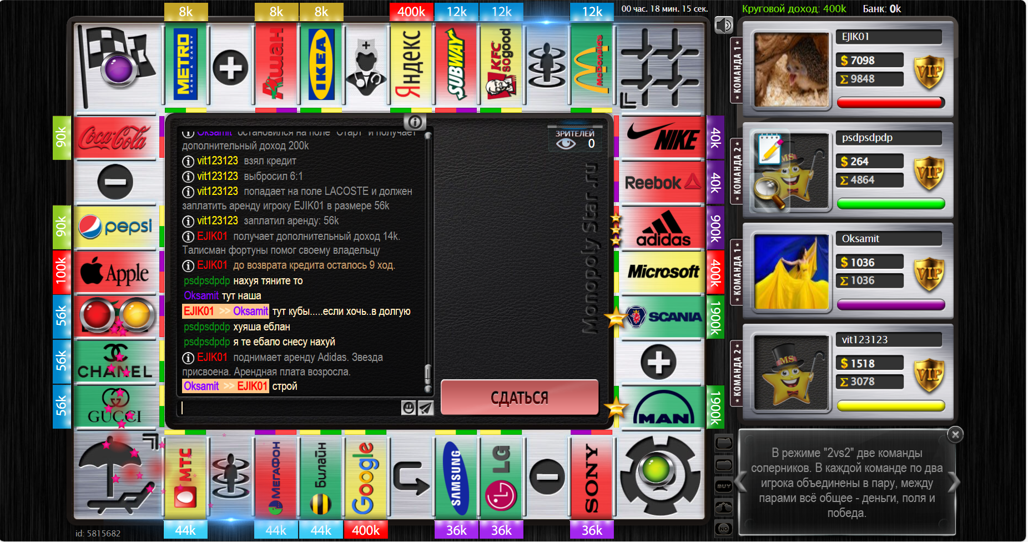This screenshot has width=1028, height=542.
Task: Select the Scania property cell
Action: [x=661, y=317]
